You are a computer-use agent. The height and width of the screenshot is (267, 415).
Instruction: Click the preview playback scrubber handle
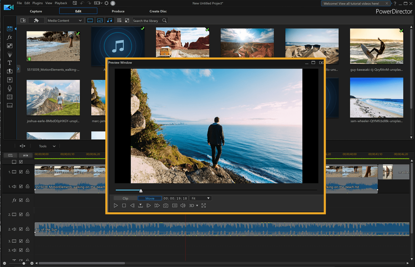[141, 191]
